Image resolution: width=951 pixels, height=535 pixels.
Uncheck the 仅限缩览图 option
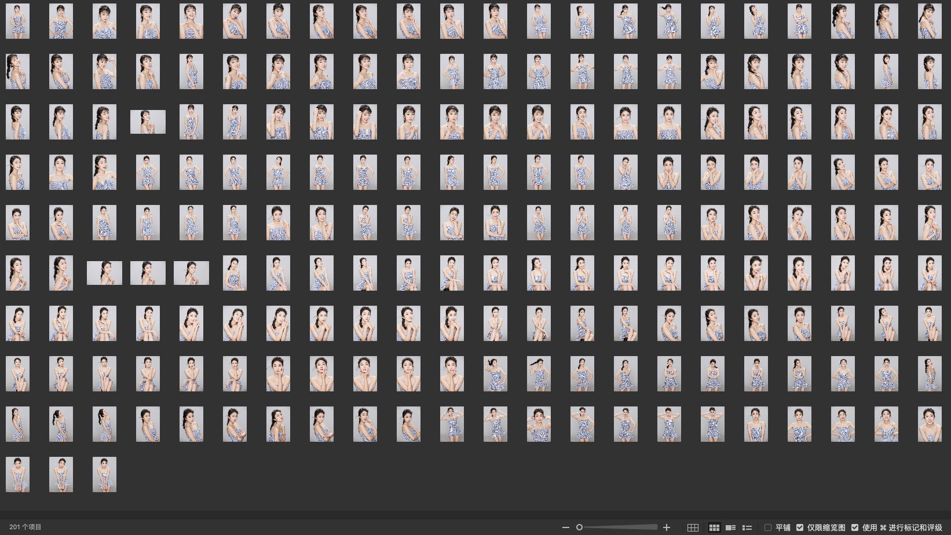point(800,527)
